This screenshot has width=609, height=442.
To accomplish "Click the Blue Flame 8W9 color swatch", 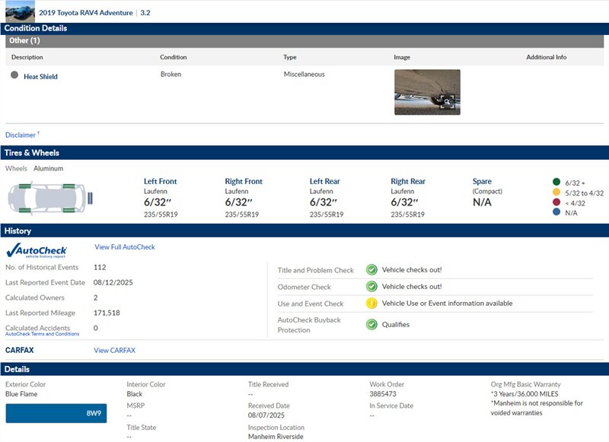I will pyautogui.click(x=56, y=413).
